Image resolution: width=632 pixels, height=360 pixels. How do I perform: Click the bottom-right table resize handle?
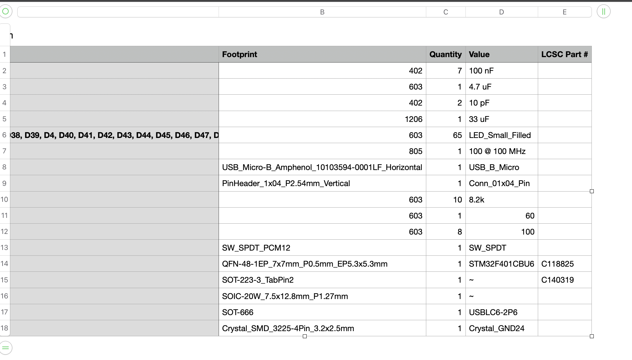pyautogui.click(x=592, y=336)
